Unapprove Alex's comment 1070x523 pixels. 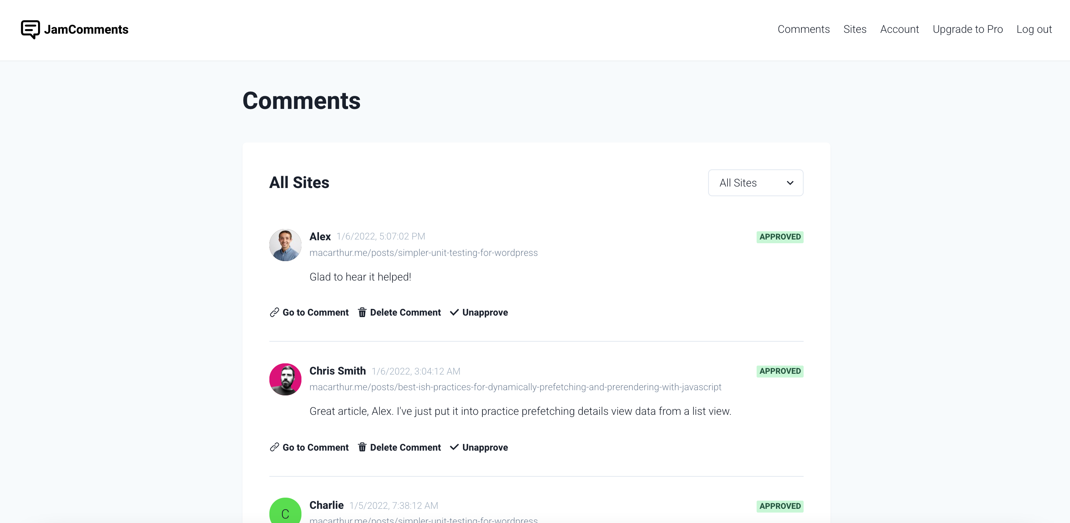[485, 312]
